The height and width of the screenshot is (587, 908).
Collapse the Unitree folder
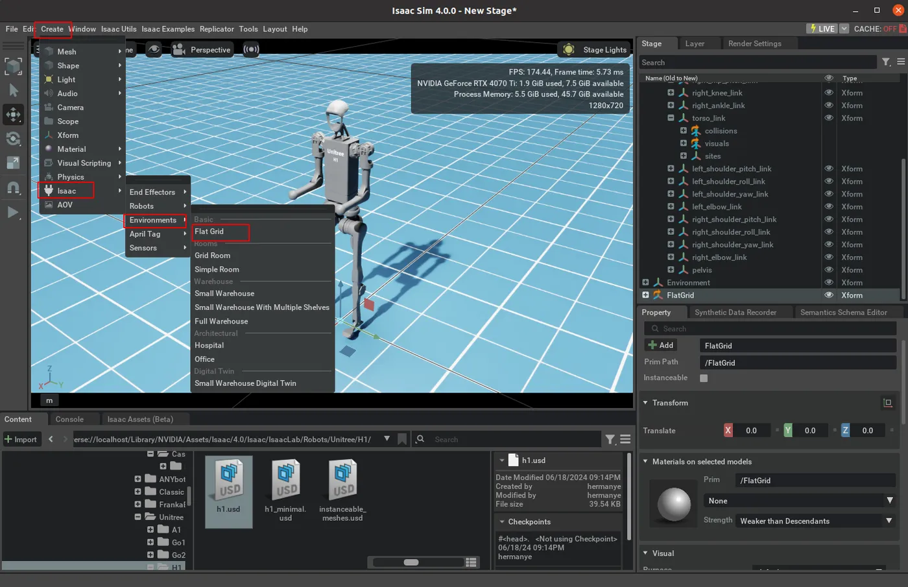point(137,517)
